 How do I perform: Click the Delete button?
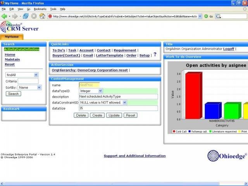pyautogui.click(x=81, y=115)
